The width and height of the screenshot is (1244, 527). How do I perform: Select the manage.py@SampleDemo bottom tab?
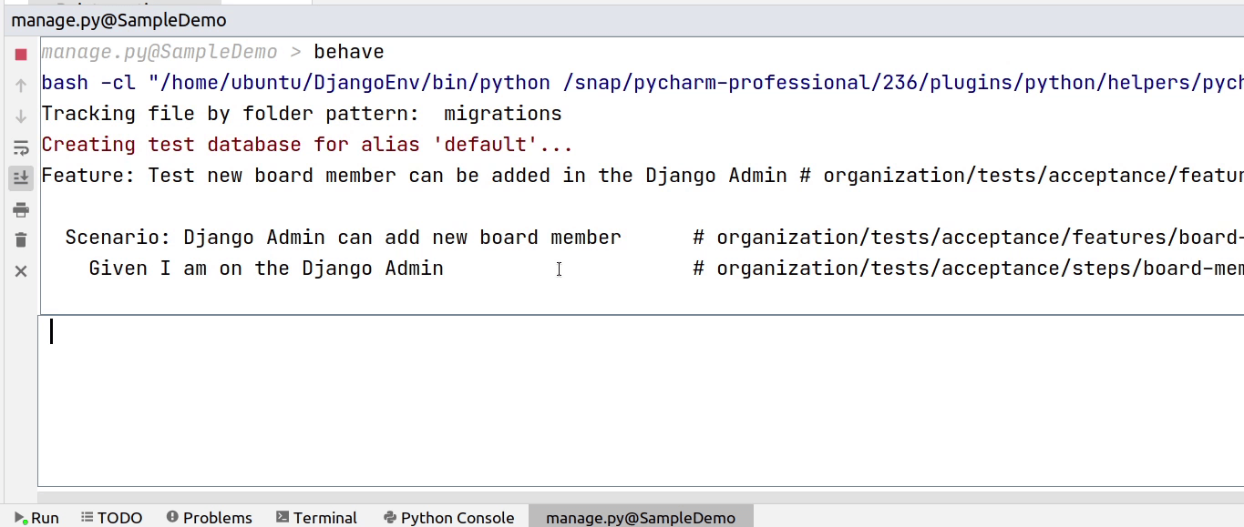pos(640,517)
